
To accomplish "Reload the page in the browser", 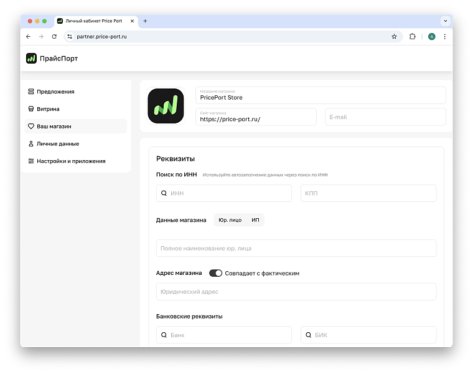I will coord(54,37).
